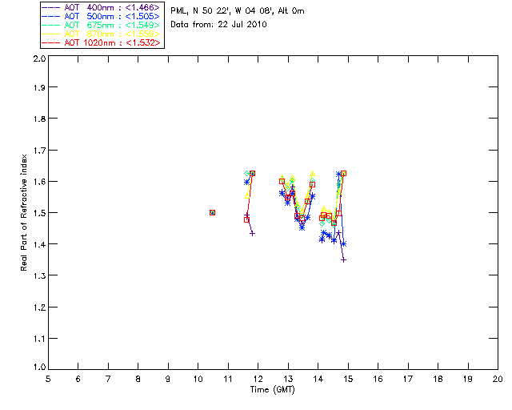
Task: Click the time-axis tick label '7'
Action: (108, 379)
